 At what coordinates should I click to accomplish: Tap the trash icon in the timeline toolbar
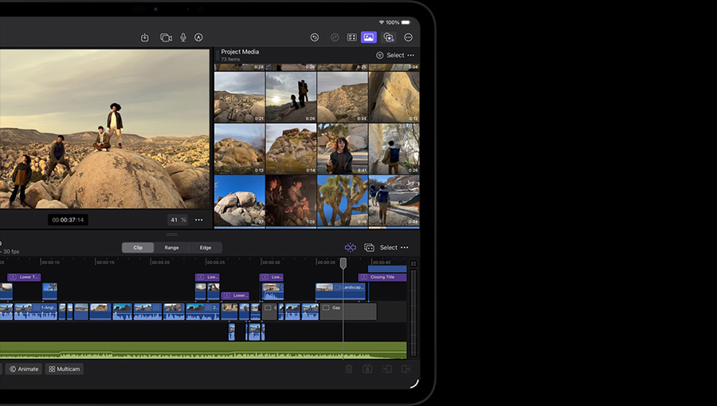pyautogui.click(x=348, y=369)
